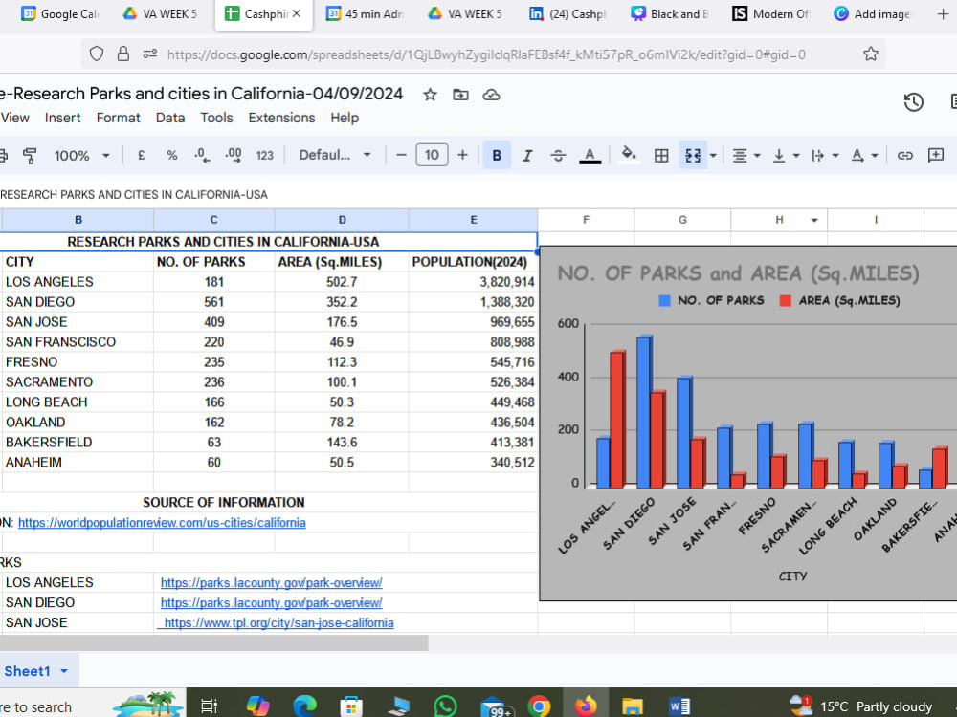
Task: Increase decimal places icon
Action: tap(234, 156)
